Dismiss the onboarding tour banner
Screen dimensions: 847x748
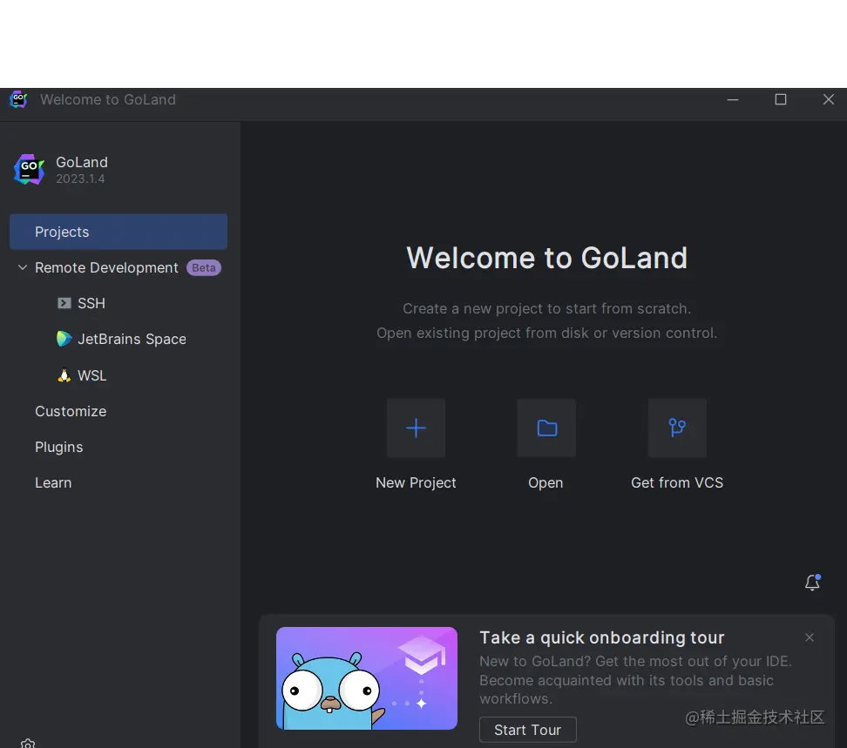(x=810, y=637)
